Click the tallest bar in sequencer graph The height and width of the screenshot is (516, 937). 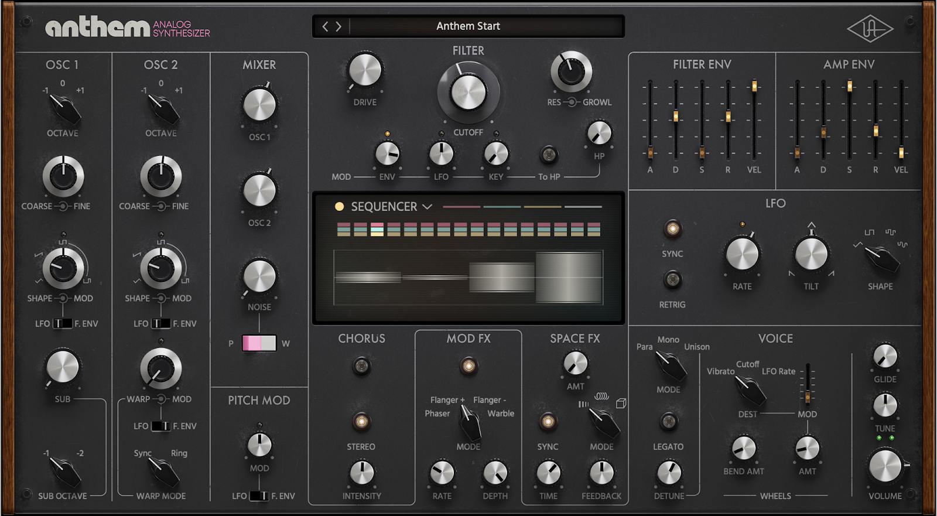(x=569, y=278)
